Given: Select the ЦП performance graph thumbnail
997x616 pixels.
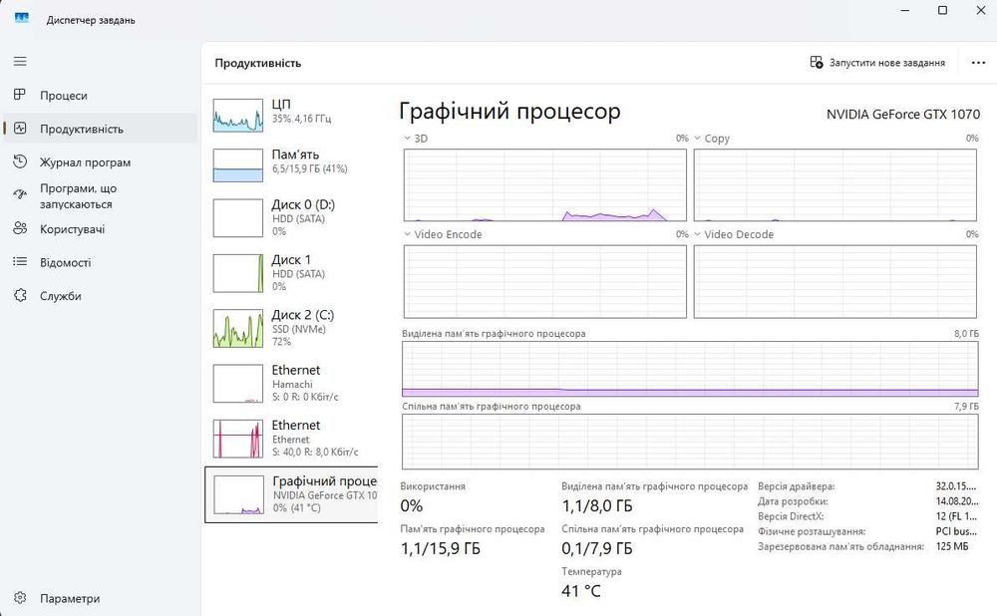Looking at the screenshot, I should (x=238, y=116).
